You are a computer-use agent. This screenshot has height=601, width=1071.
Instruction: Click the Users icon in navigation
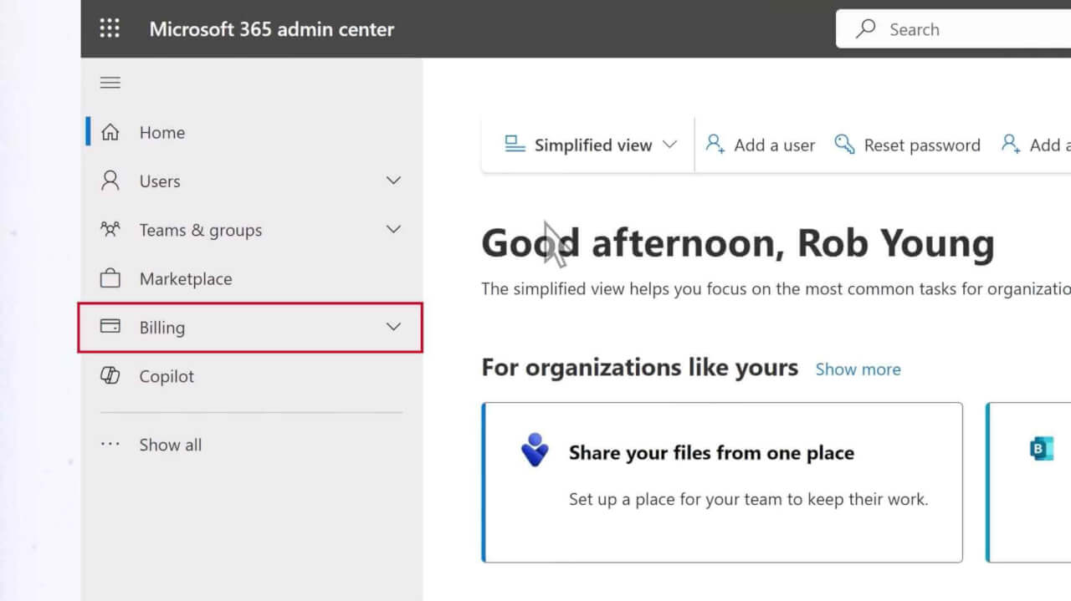[110, 181]
